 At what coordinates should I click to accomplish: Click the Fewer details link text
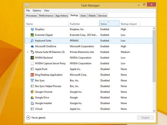(38, 118)
